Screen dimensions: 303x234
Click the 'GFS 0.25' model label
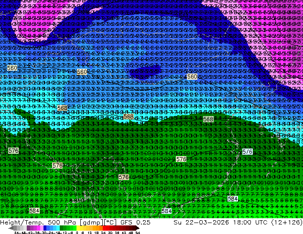[135, 222]
